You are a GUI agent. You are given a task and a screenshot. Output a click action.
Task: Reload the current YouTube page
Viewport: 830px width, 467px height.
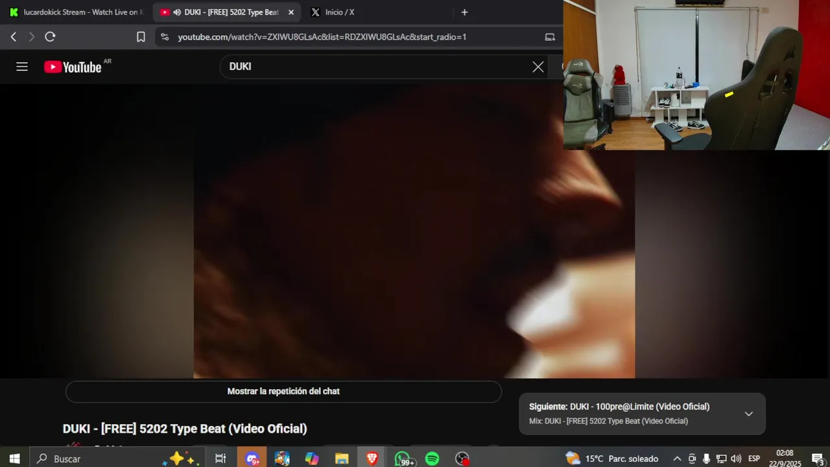pyautogui.click(x=50, y=37)
